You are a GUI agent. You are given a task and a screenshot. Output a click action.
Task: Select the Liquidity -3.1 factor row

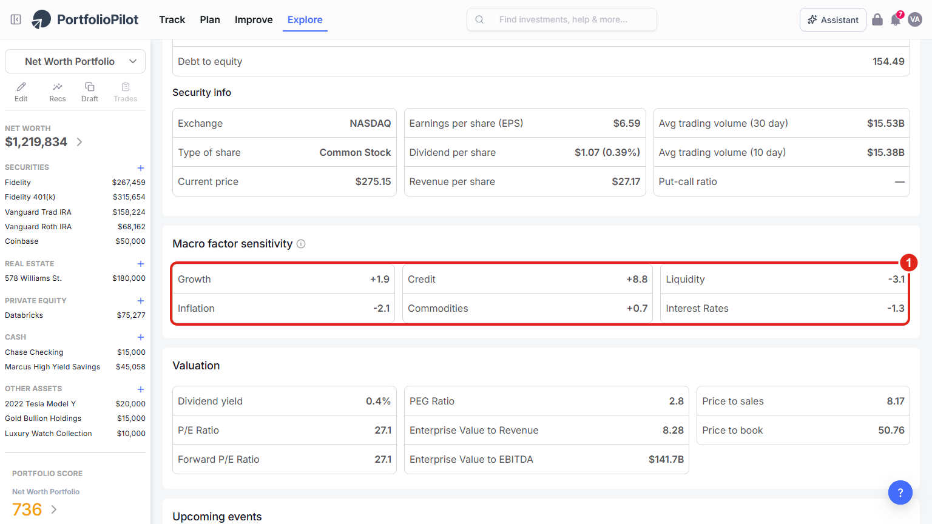[x=785, y=279]
